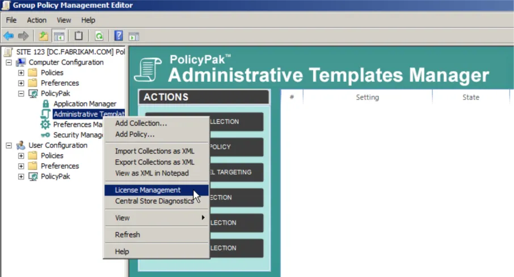514x277 pixels.
Task: Click the Refresh toolbar icon
Action: (x=99, y=36)
